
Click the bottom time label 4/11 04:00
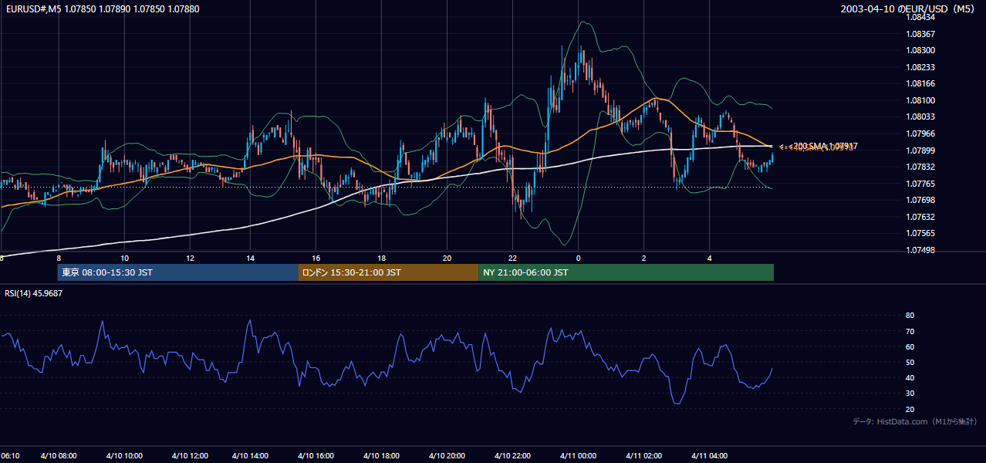(x=710, y=456)
